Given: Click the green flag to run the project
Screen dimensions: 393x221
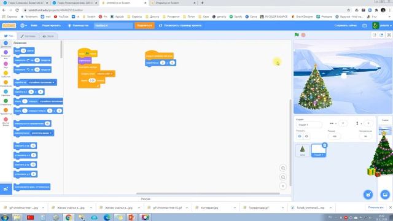Looking at the screenshot, I should point(297,35).
